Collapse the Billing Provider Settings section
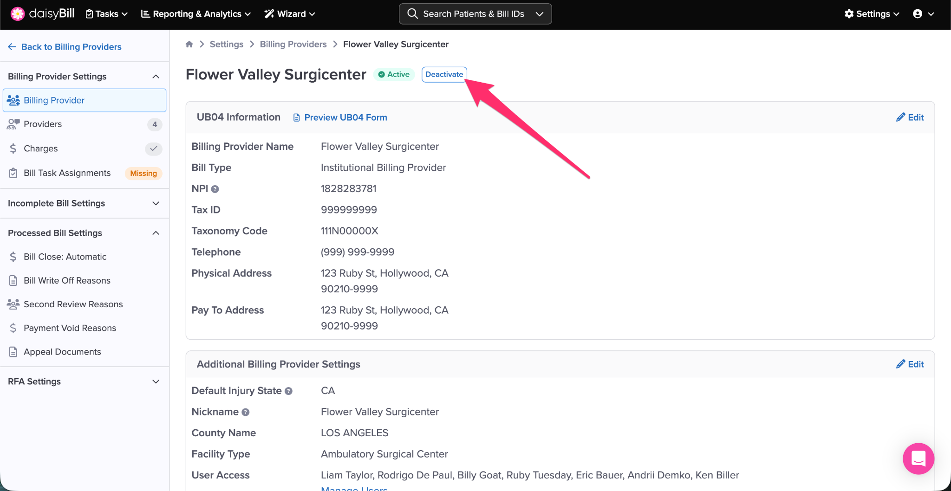Image resolution: width=951 pixels, height=491 pixels. tap(156, 77)
